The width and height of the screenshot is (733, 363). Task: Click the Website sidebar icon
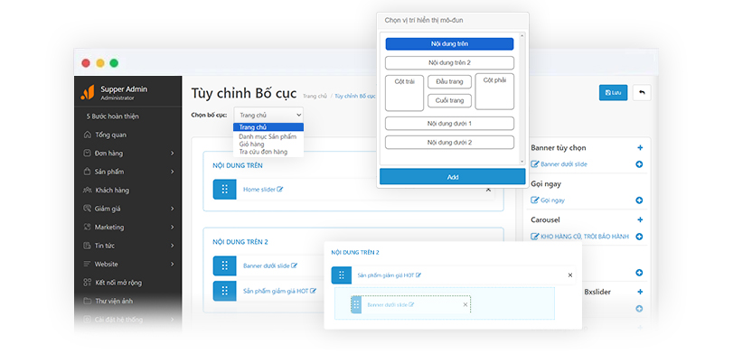click(x=87, y=264)
